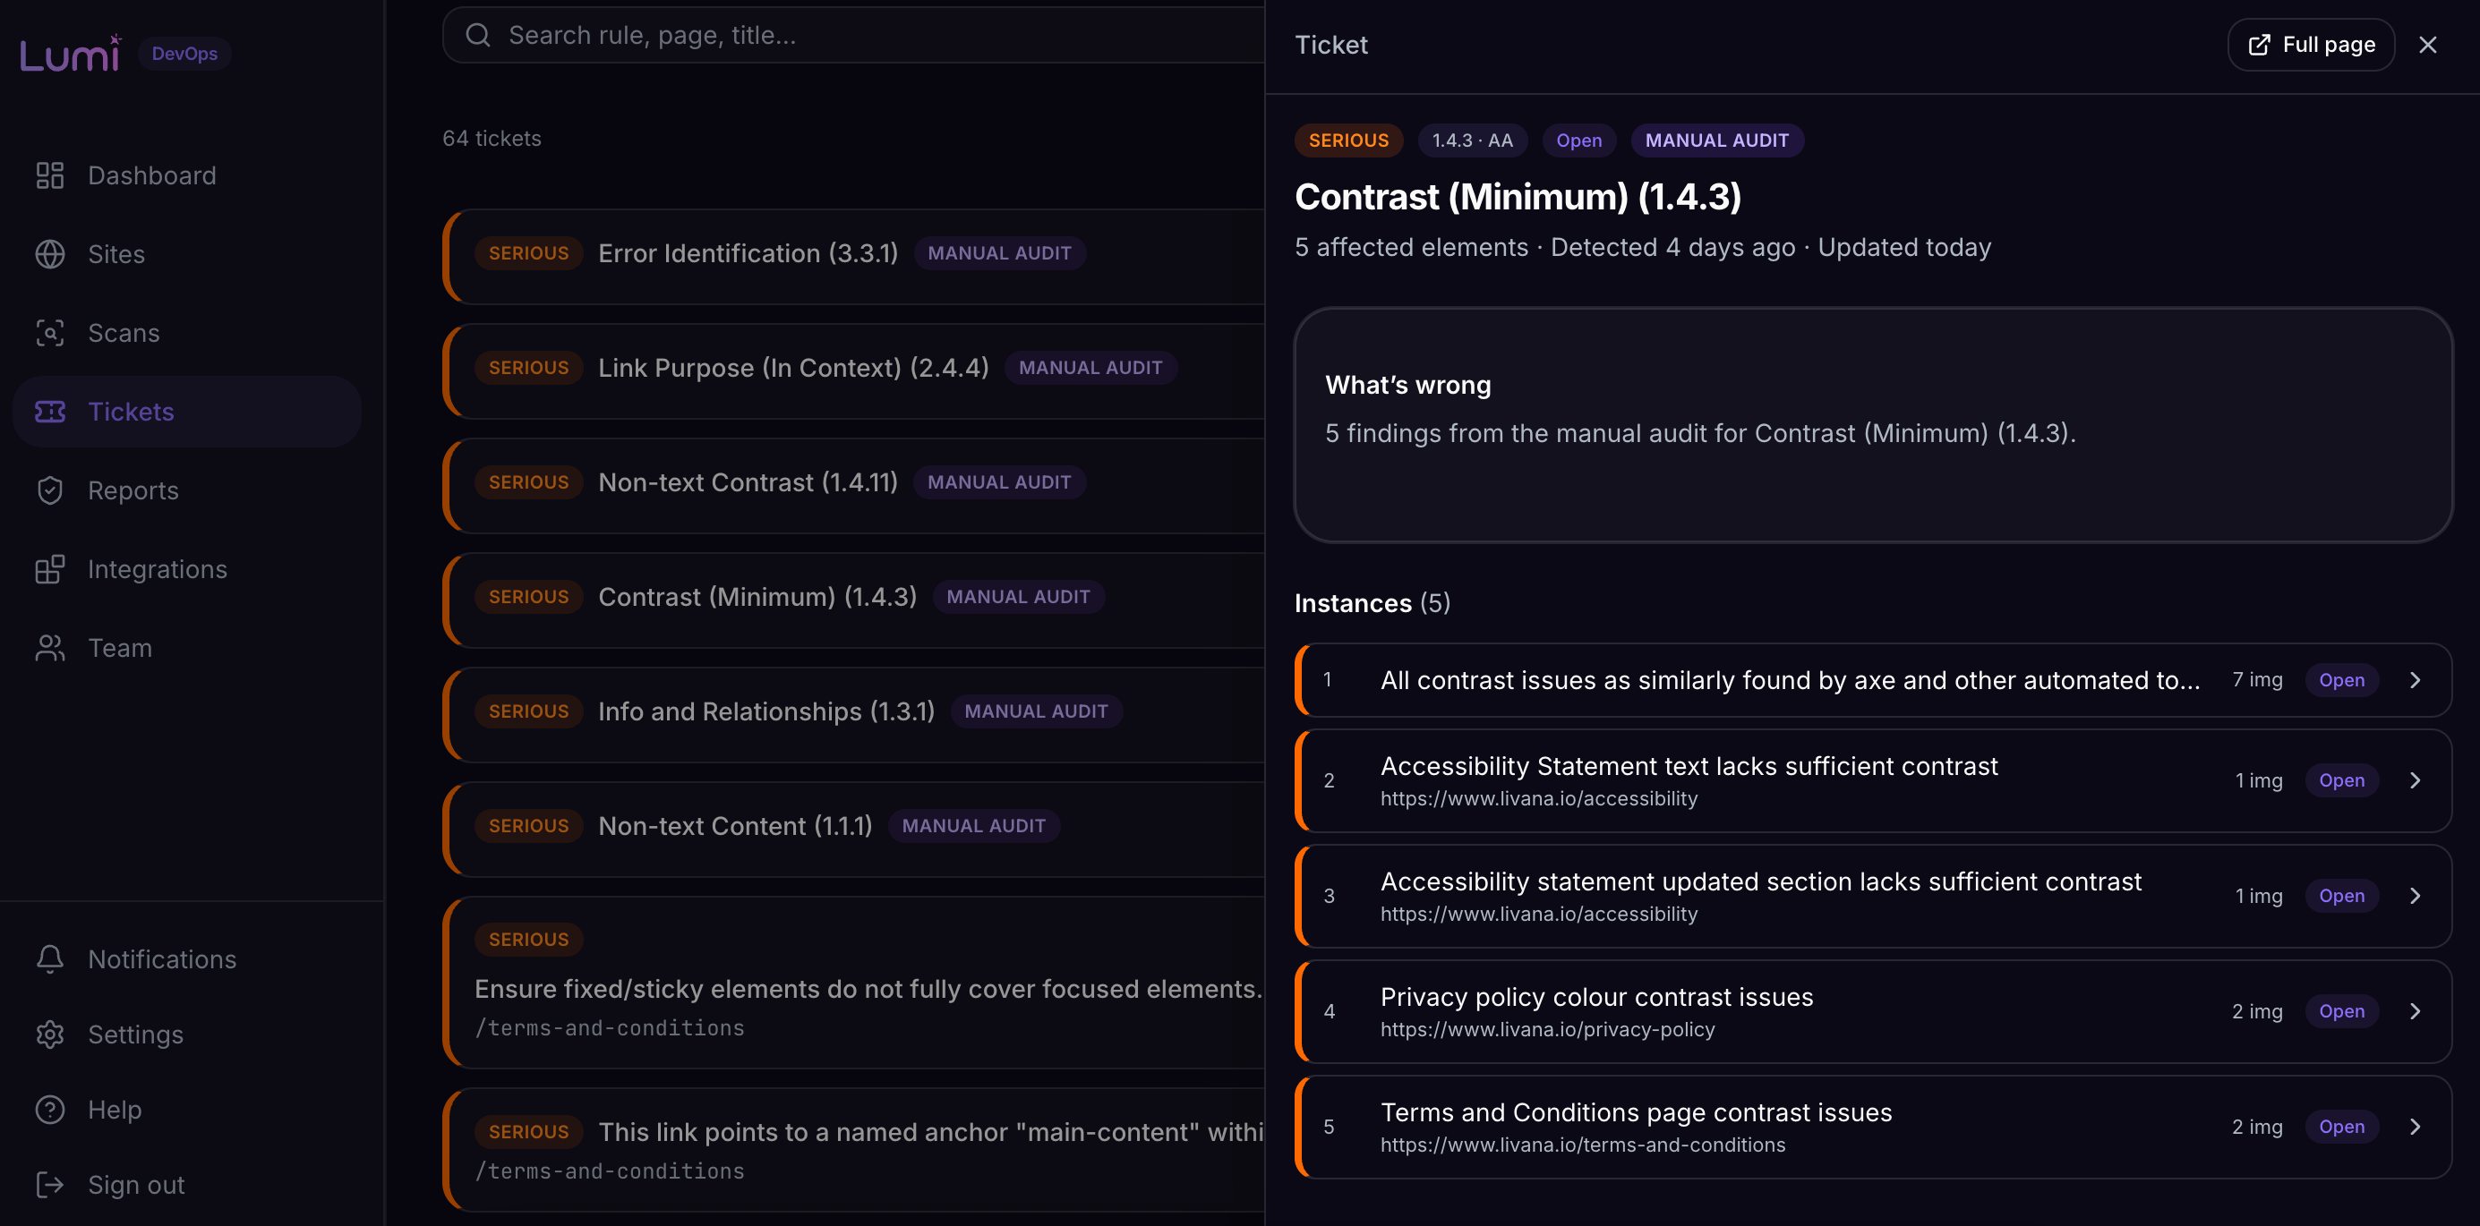
Task: Open Error Identification (3.3.1) ticket
Action: 855,256
